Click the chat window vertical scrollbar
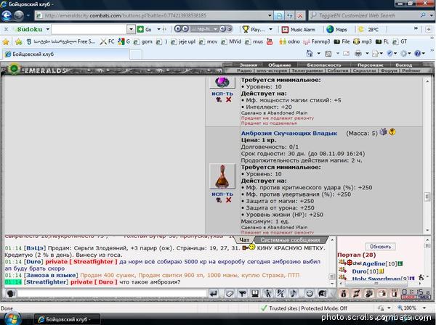The width and height of the screenshot is (436, 325). coord(332,263)
